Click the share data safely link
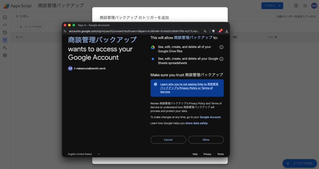The image size is (319, 169). pyautogui.click(x=196, y=123)
